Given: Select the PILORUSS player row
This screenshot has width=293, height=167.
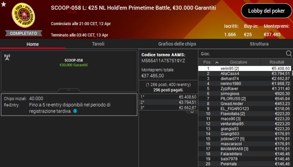Looking at the screenshot, I should coord(245,99).
